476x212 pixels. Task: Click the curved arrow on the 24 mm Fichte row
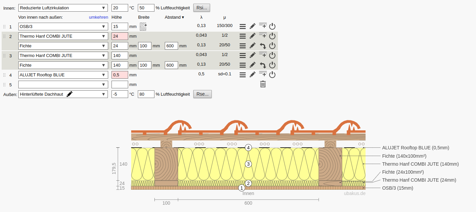(x=263, y=46)
